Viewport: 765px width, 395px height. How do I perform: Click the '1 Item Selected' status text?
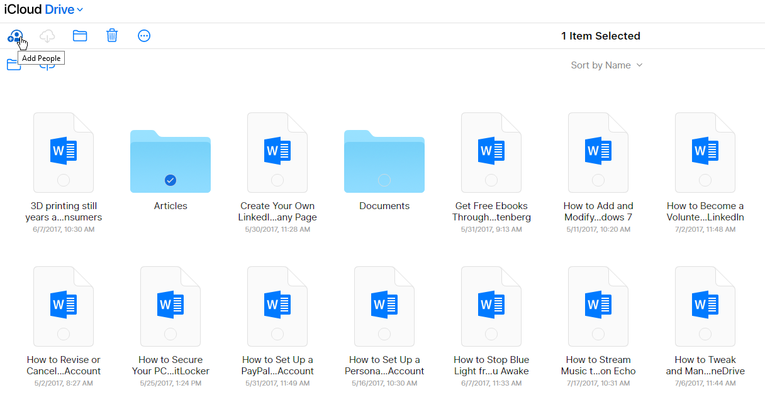tap(601, 36)
